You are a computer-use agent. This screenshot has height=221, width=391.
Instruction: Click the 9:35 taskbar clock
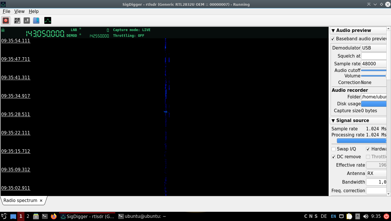376,216
